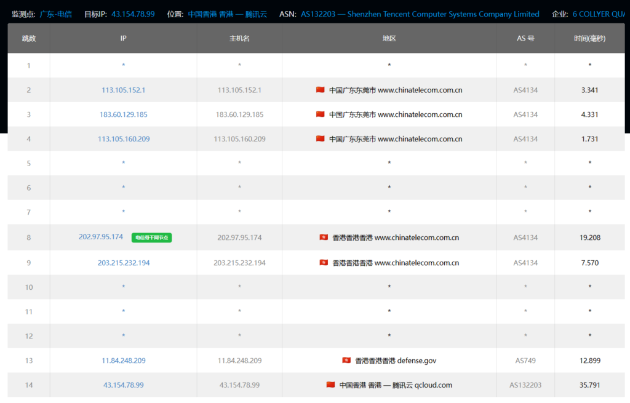Open IP link 183.60.129.185
The width and height of the screenshot is (630, 403).
(x=123, y=114)
